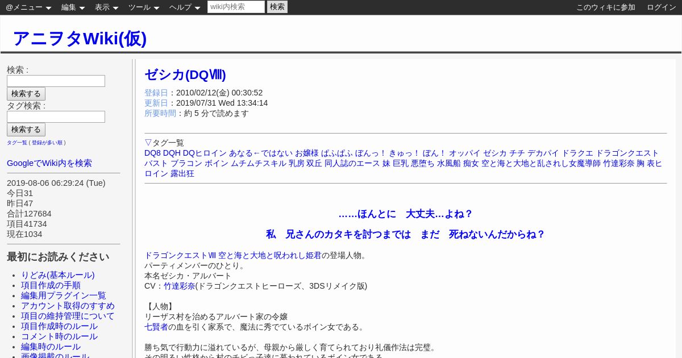This screenshot has height=358, width=682.
Task: Open the 七賢者 link
Action: pos(156,327)
